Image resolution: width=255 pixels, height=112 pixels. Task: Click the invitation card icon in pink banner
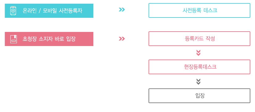click(x=14, y=39)
